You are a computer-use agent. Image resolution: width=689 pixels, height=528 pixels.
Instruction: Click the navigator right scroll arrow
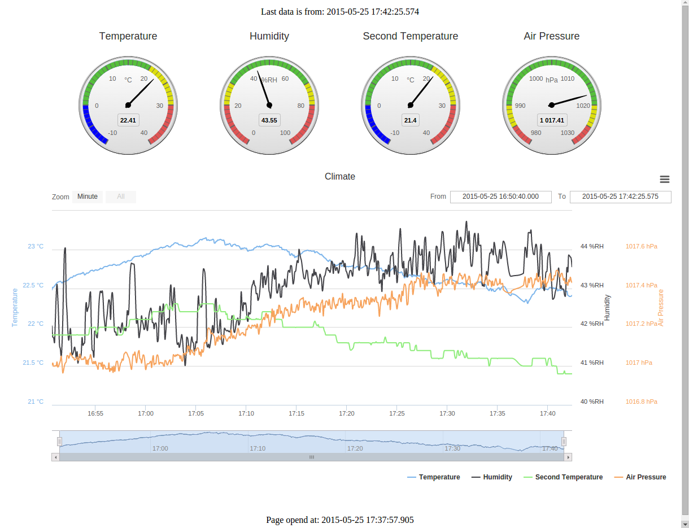pos(568,457)
